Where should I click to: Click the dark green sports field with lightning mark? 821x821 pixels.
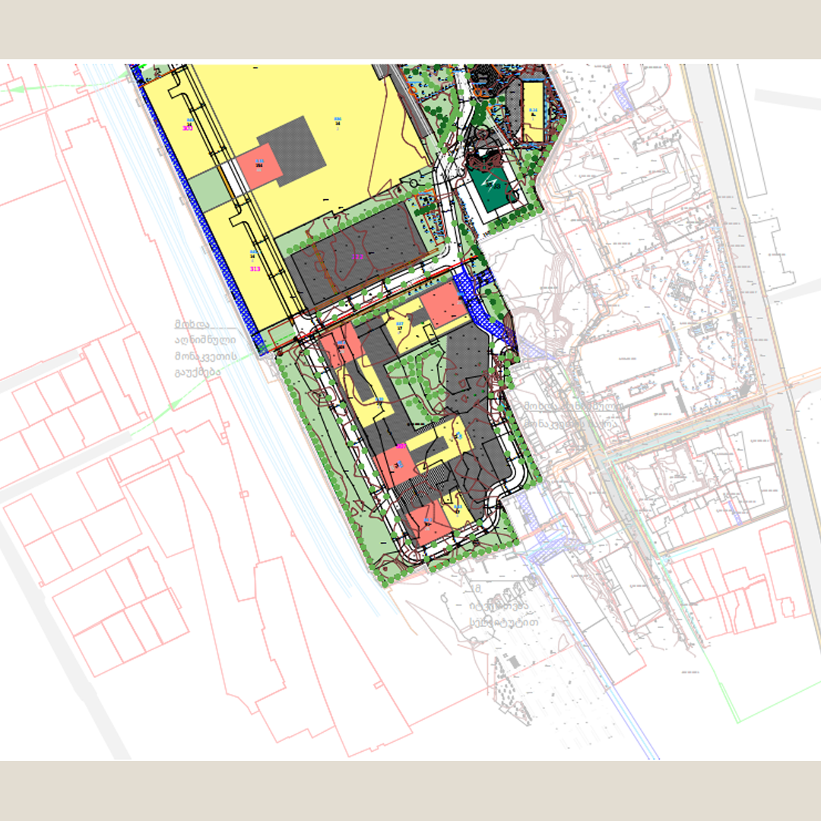pos(492,186)
